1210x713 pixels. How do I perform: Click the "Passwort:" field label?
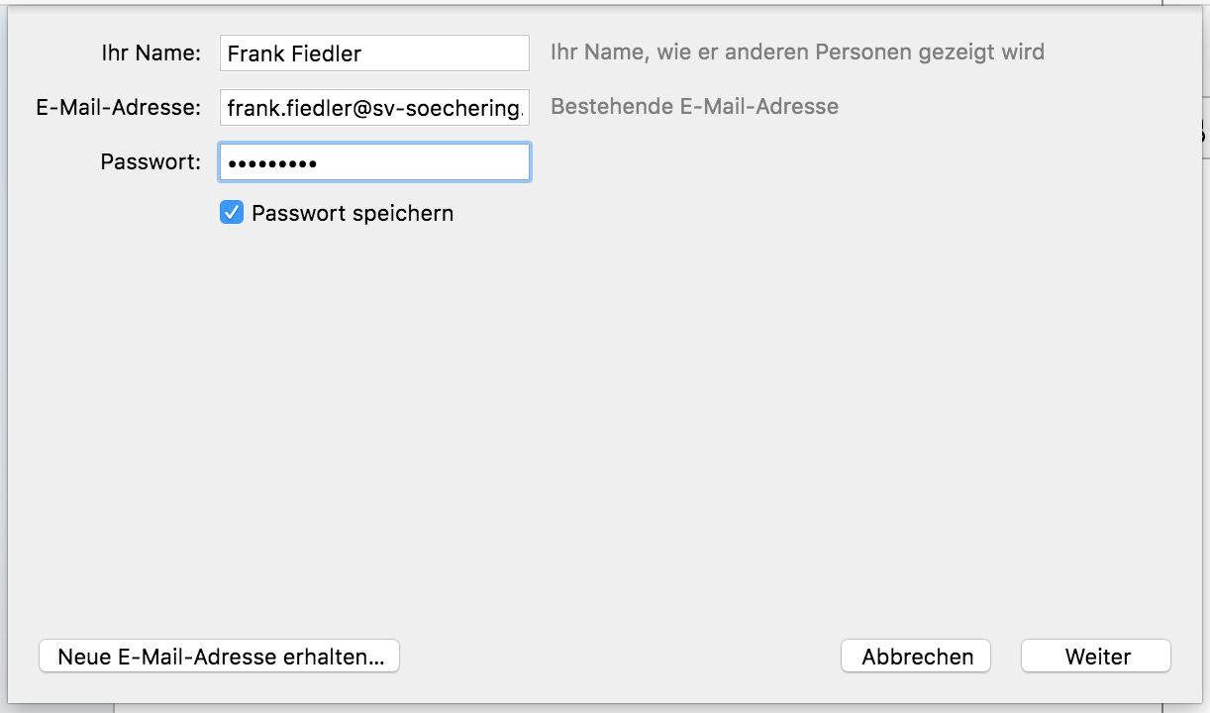click(151, 161)
